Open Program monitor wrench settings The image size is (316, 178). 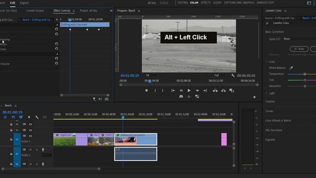[233, 75]
